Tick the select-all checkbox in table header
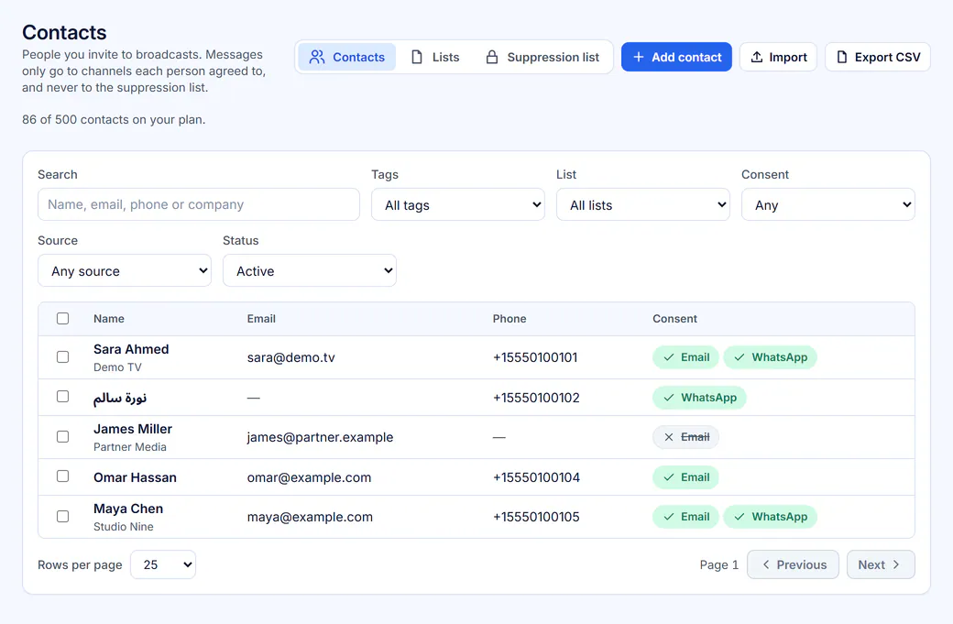Image resolution: width=953 pixels, height=624 pixels. coord(62,318)
